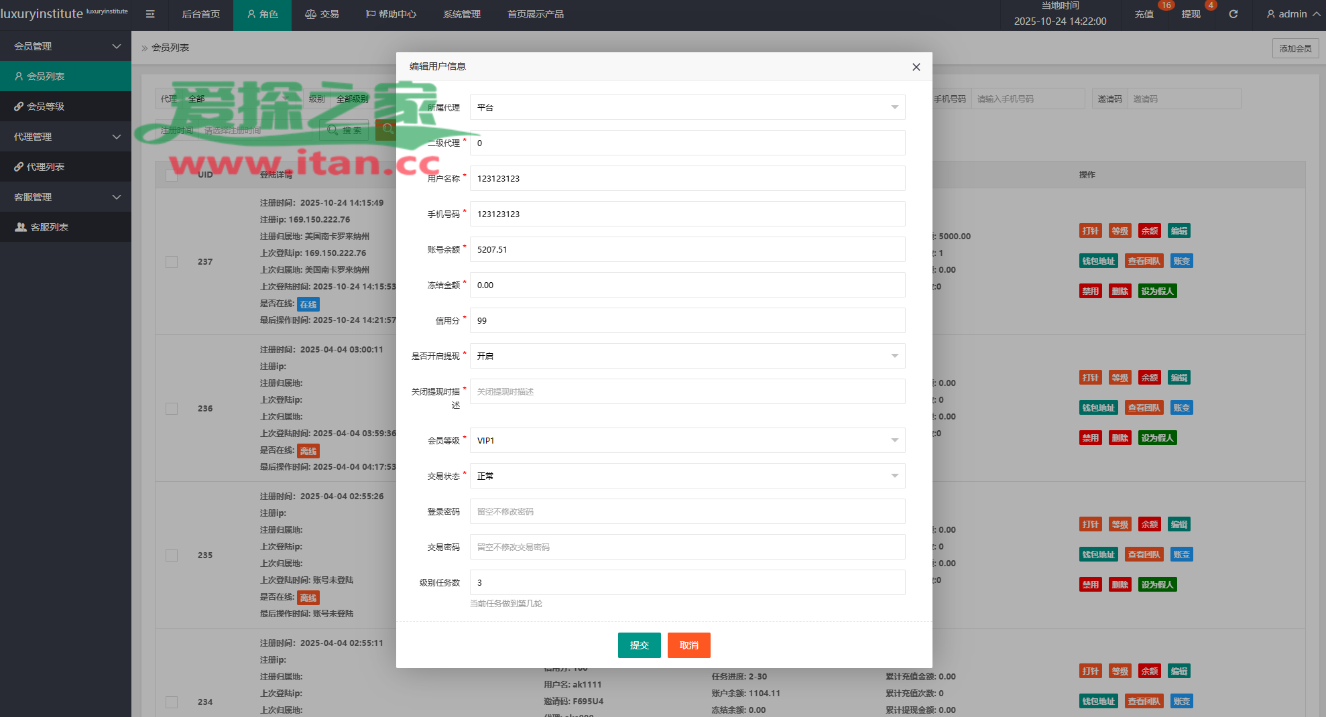Click the orange 取消 cancel button
Image resolution: width=1326 pixels, height=717 pixels.
tap(688, 645)
